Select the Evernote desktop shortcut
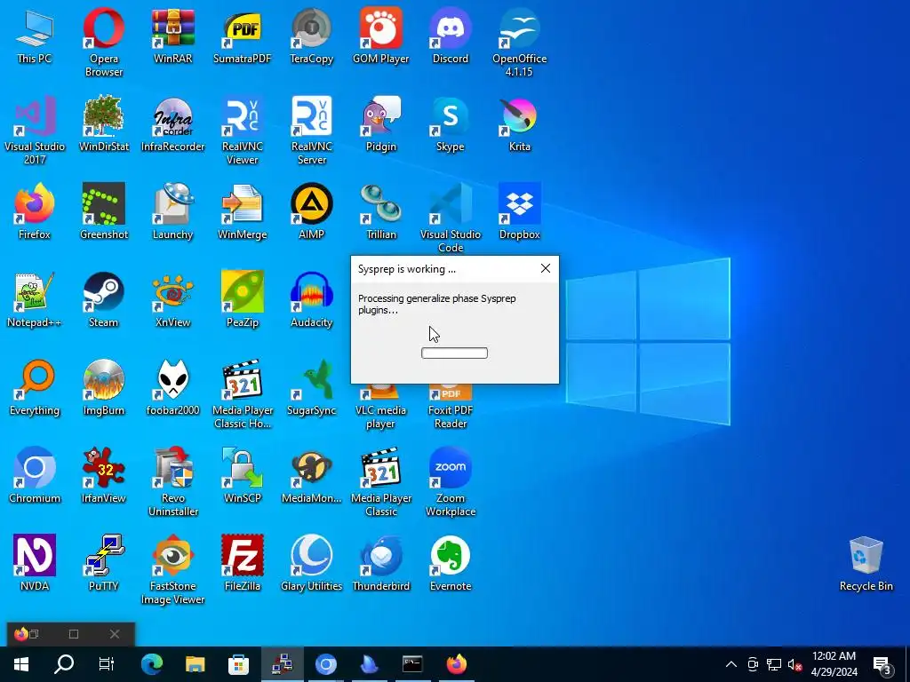 451,564
